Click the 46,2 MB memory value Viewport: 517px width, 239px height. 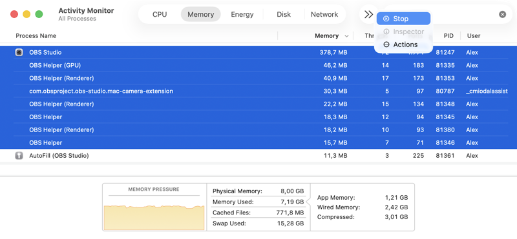coord(335,66)
